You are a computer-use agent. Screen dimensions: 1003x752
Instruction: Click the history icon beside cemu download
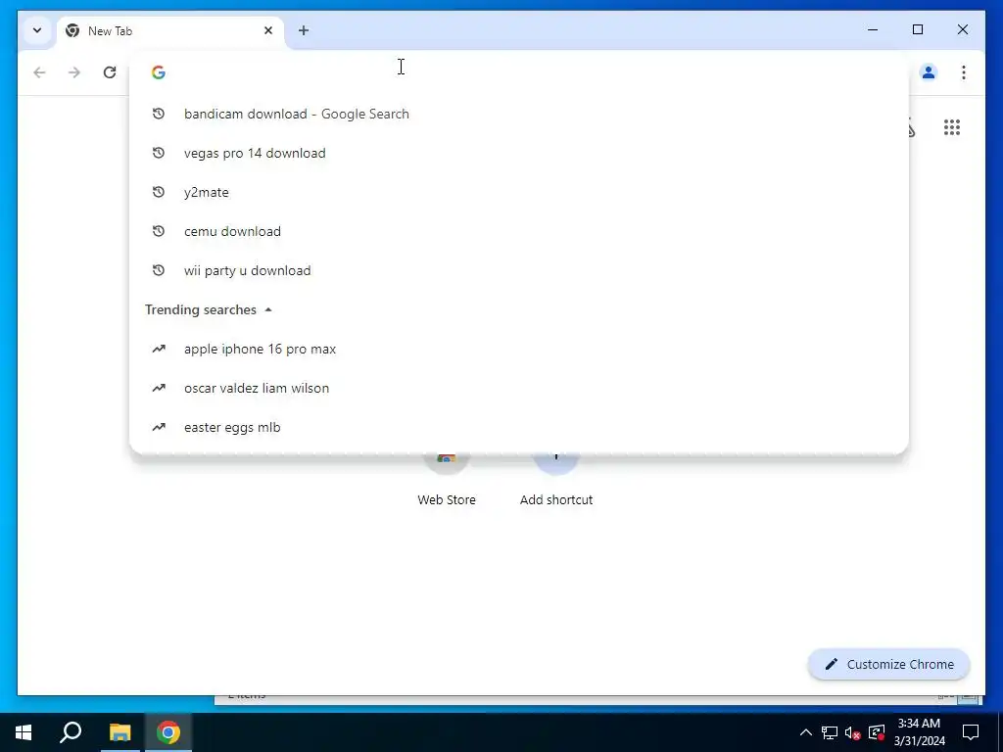tap(159, 231)
